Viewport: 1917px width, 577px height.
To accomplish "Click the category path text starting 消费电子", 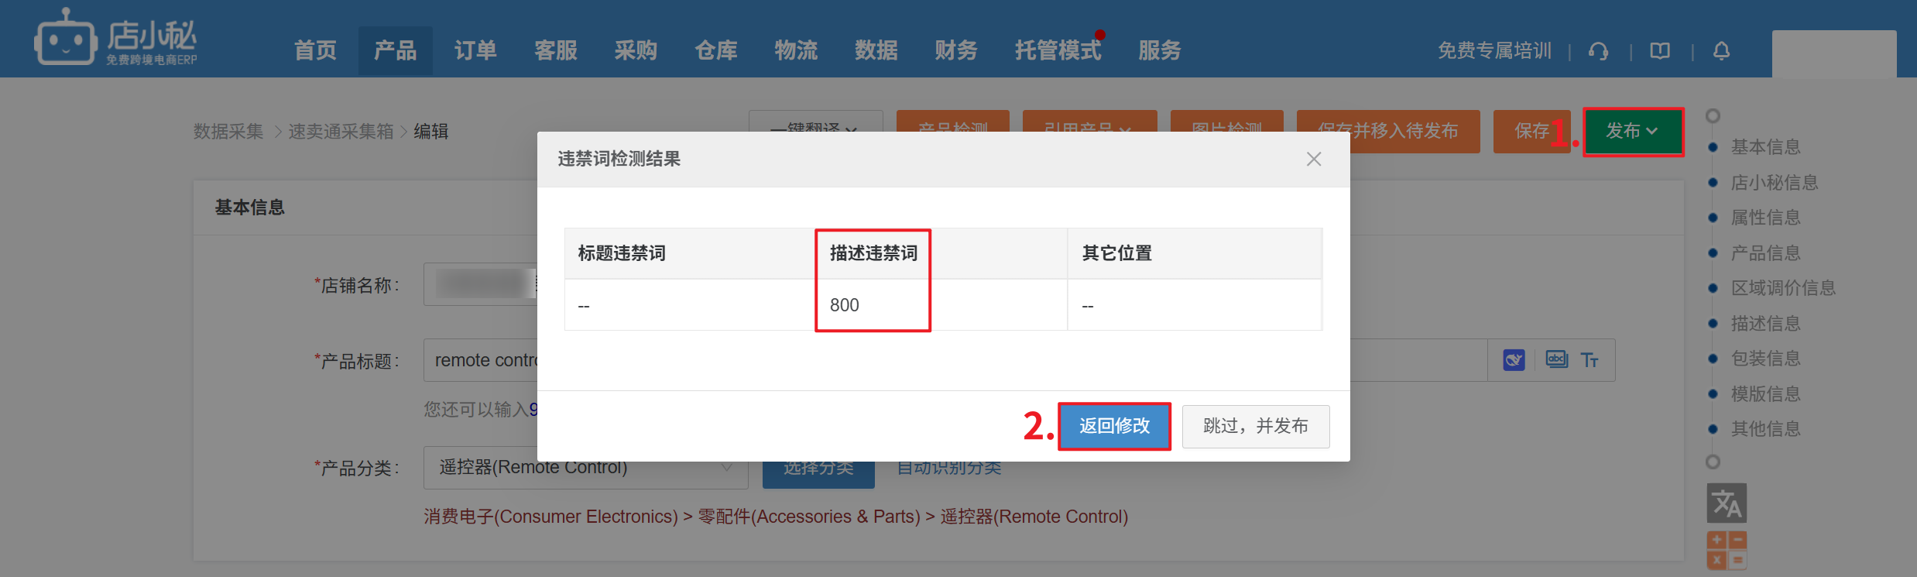I will pos(776,517).
